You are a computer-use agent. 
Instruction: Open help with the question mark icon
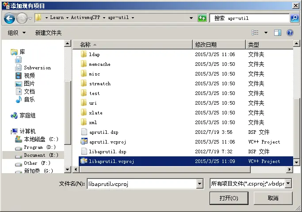coord(290,33)
